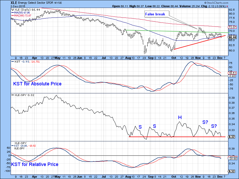Click the 0.39 ratio axis label
Screen dimensions: 239x179
tap(232, 98)
